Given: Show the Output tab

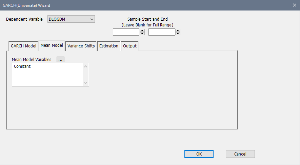Looking at the screenshot, I should 130,46.
